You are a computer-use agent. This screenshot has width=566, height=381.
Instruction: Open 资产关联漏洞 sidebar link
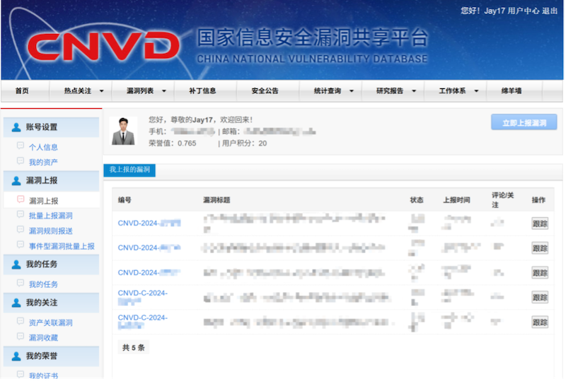[50, 323]
